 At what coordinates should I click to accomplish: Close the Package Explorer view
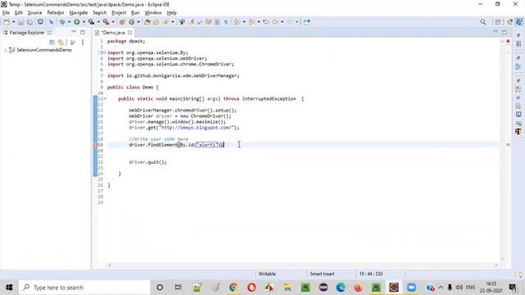[x=49, y=33]
